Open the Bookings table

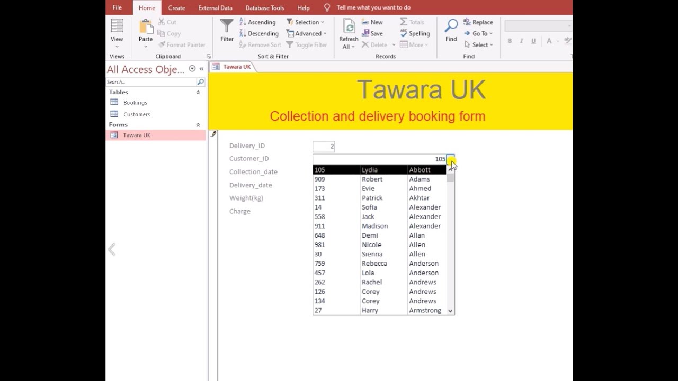point(135,103)
